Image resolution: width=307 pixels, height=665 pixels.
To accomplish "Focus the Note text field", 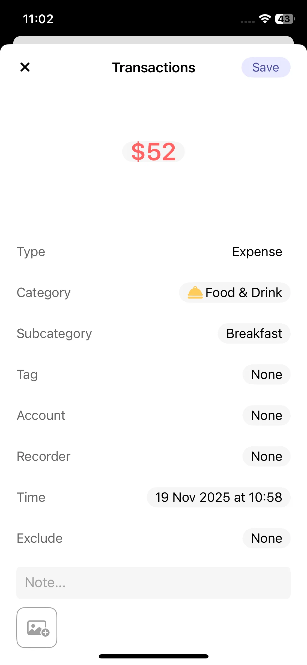I will point(153,583).
